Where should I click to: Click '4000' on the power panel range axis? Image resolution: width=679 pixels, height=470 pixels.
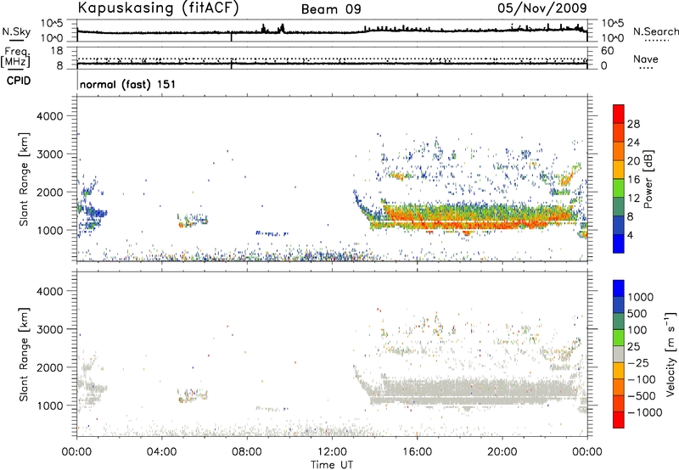[50, 116]
